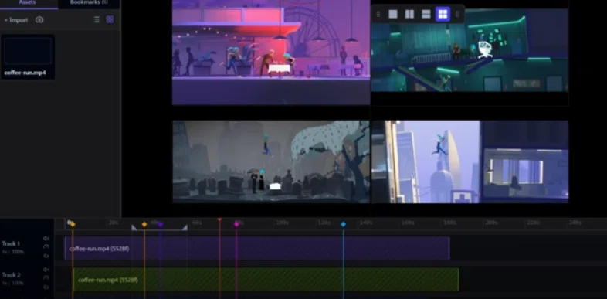Click the second orange diamond bookmark marker

click(x=144, y=224)
